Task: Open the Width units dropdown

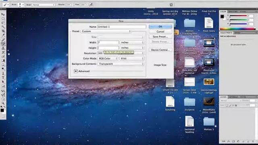Action: pos(132,42)
